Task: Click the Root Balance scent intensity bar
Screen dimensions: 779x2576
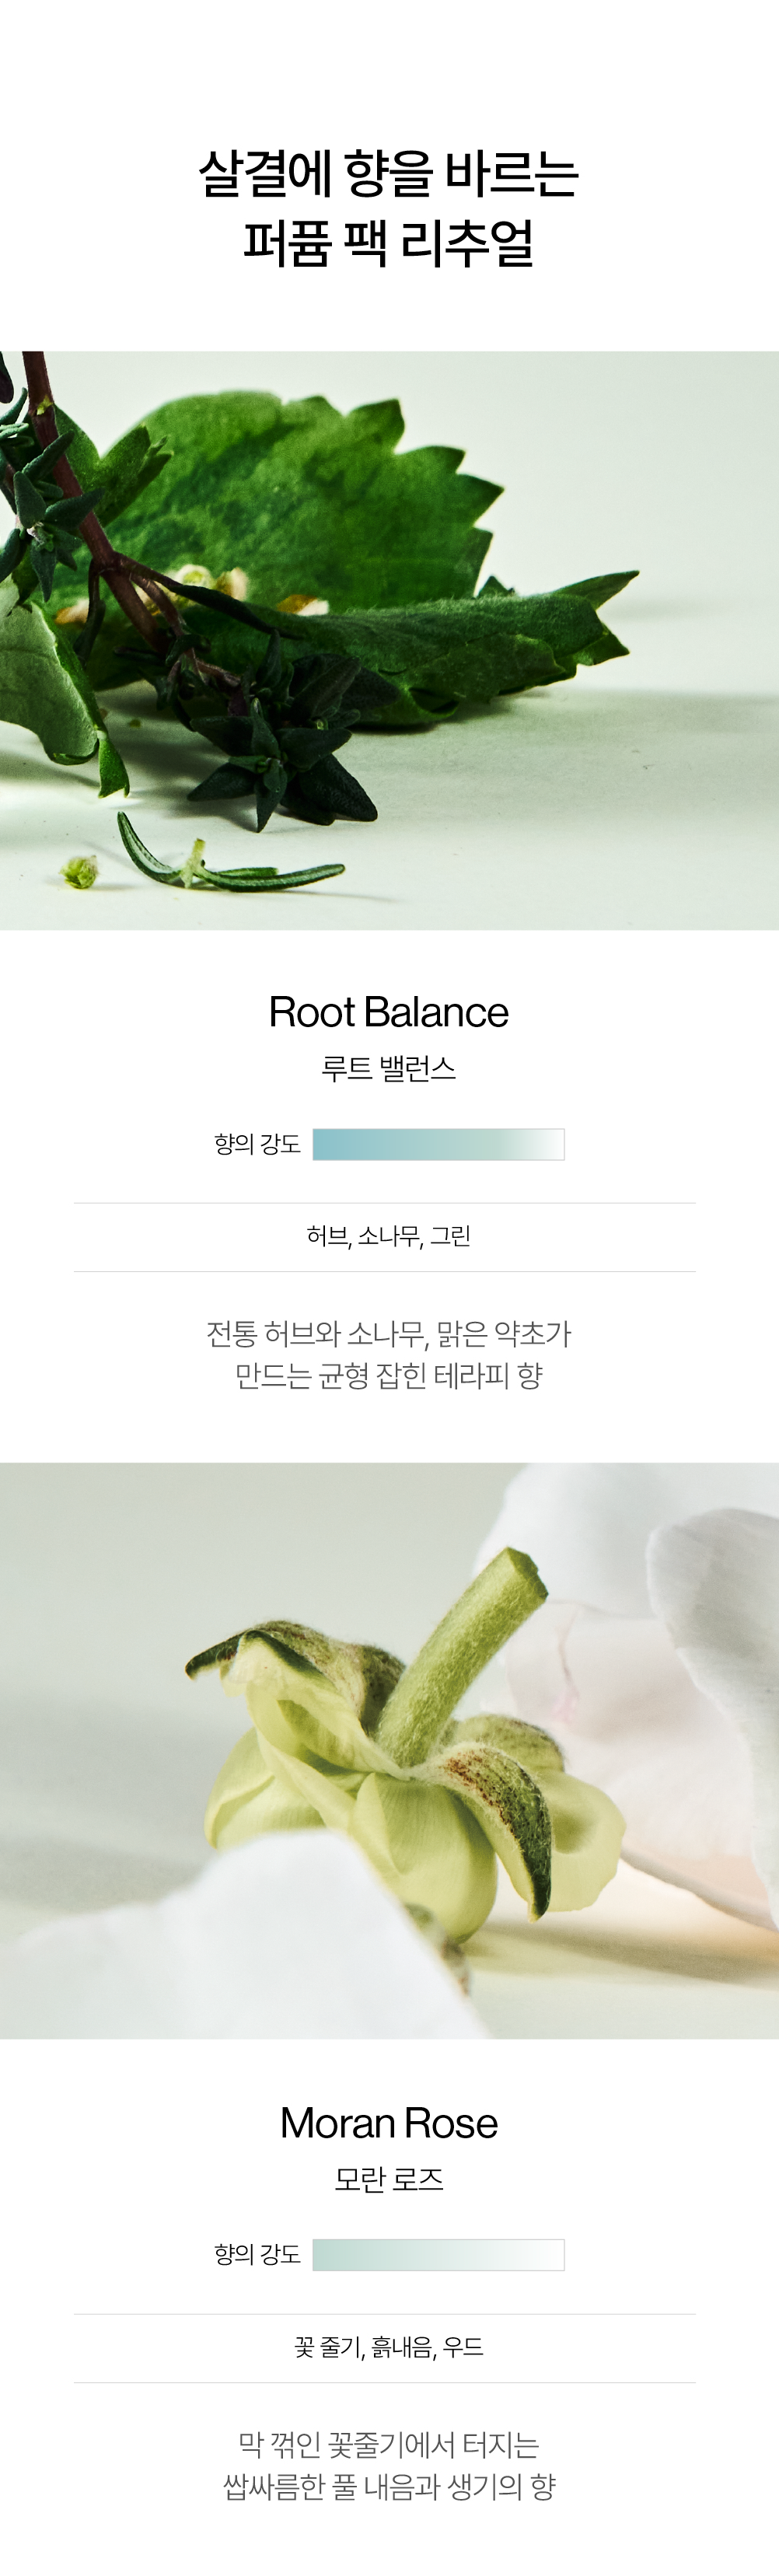Action: 438,1144
